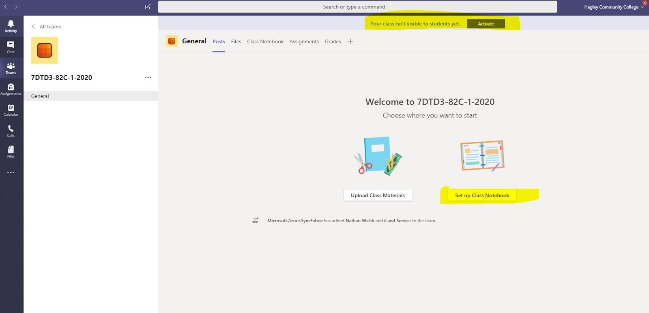Open the Activity feed

(x=11, y=26)
